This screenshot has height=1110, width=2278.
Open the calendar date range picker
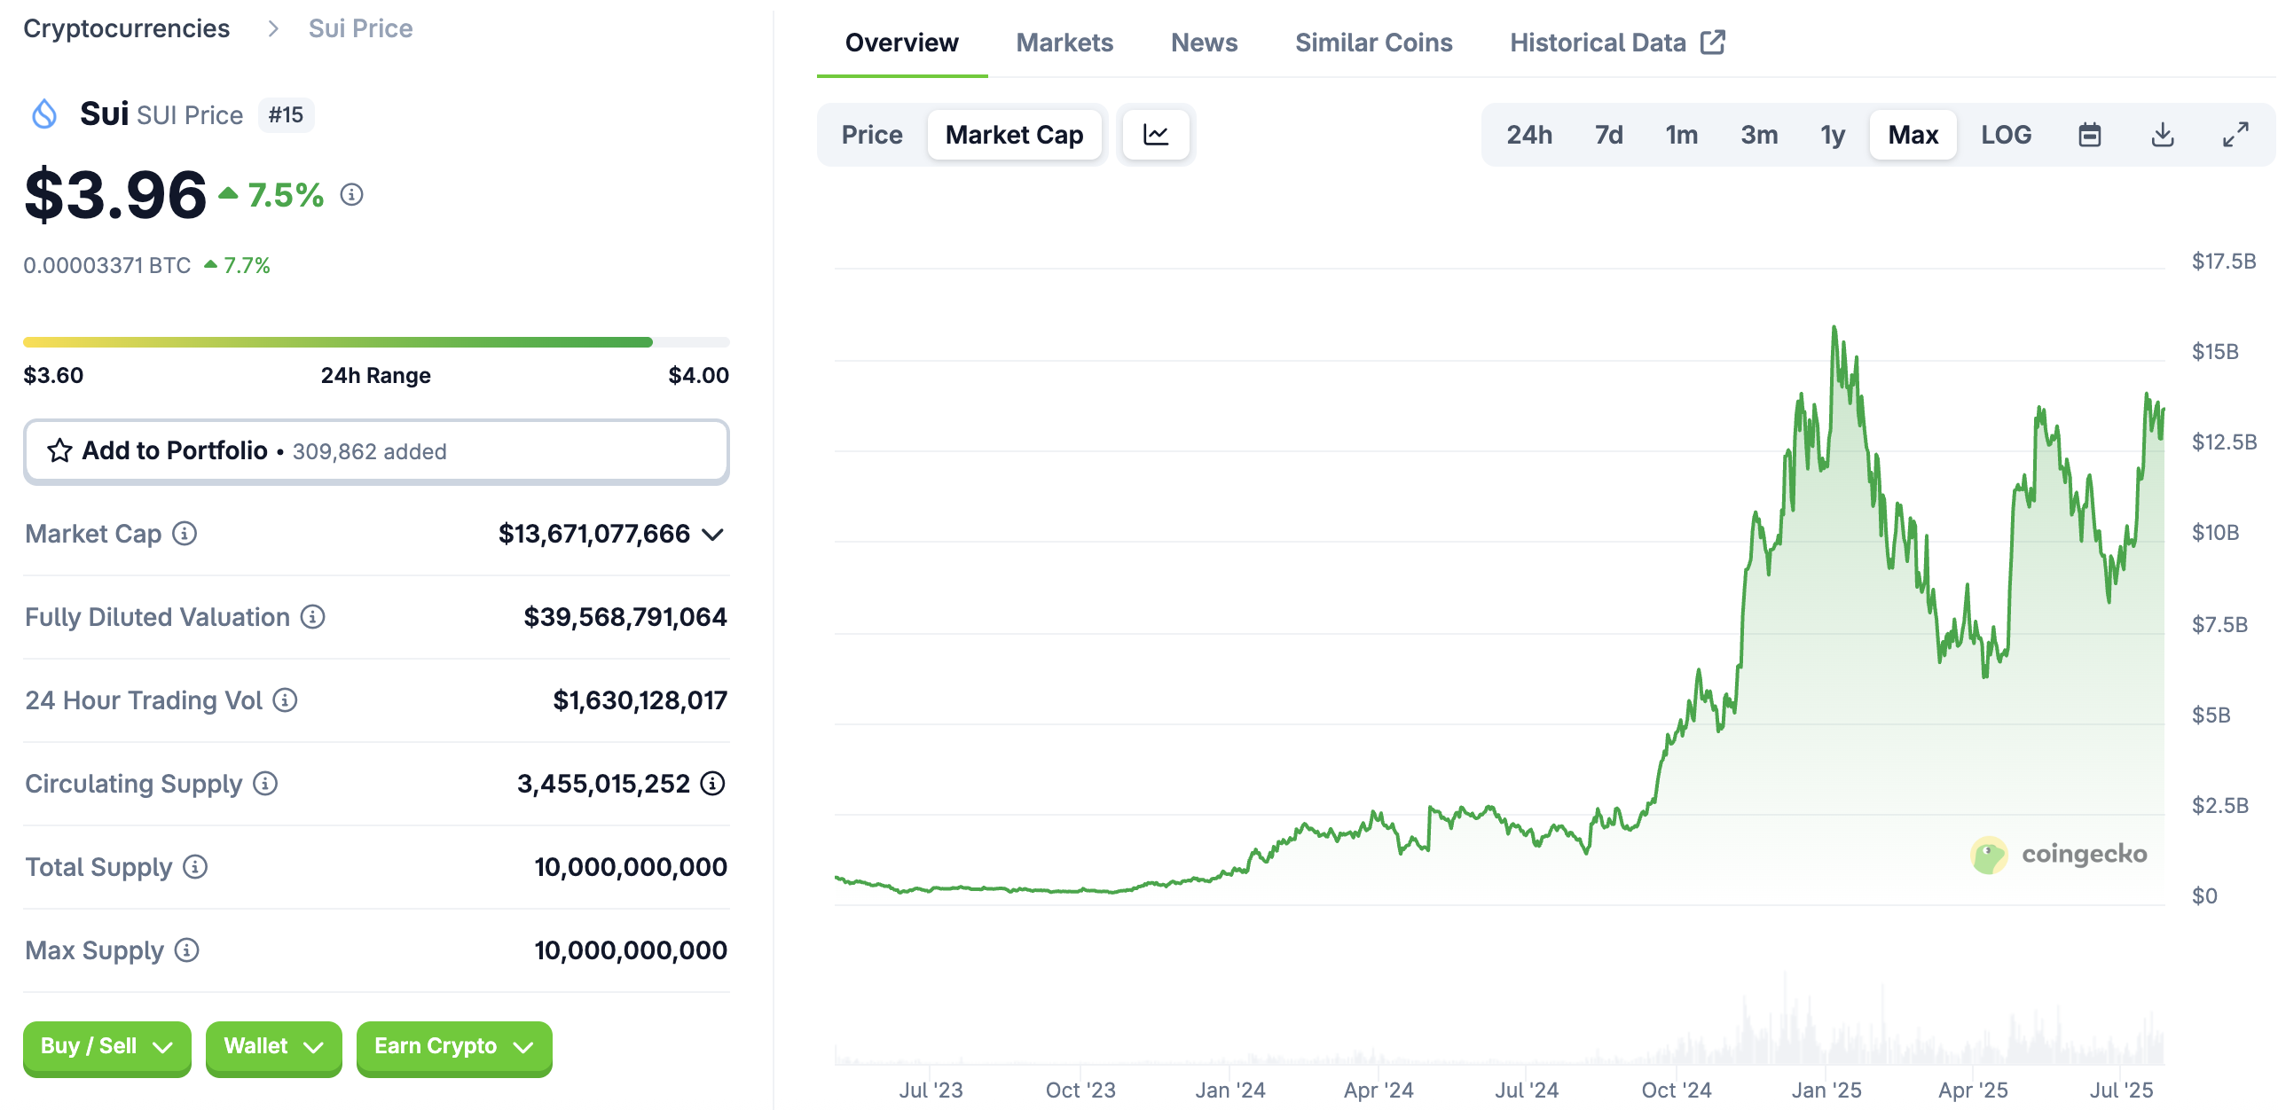(2090, 135)
